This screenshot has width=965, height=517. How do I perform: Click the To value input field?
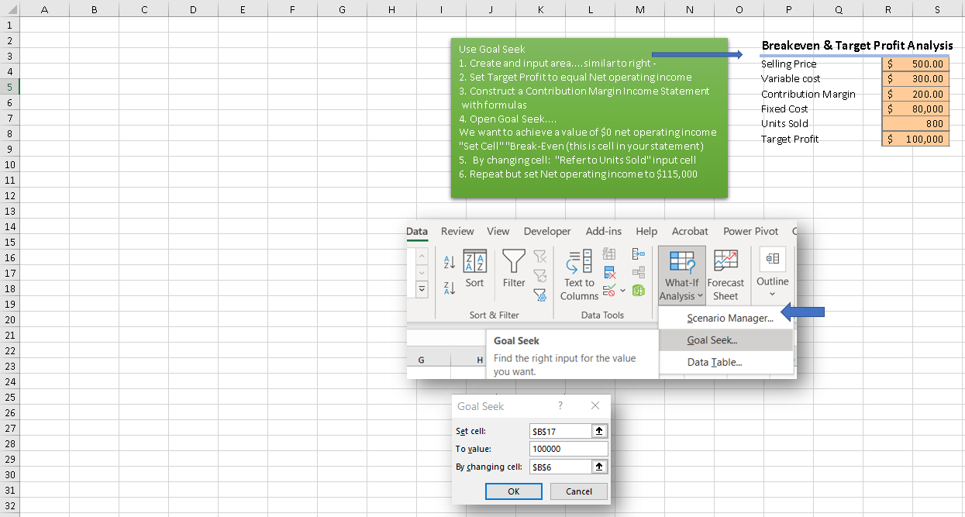pos(568,449)
